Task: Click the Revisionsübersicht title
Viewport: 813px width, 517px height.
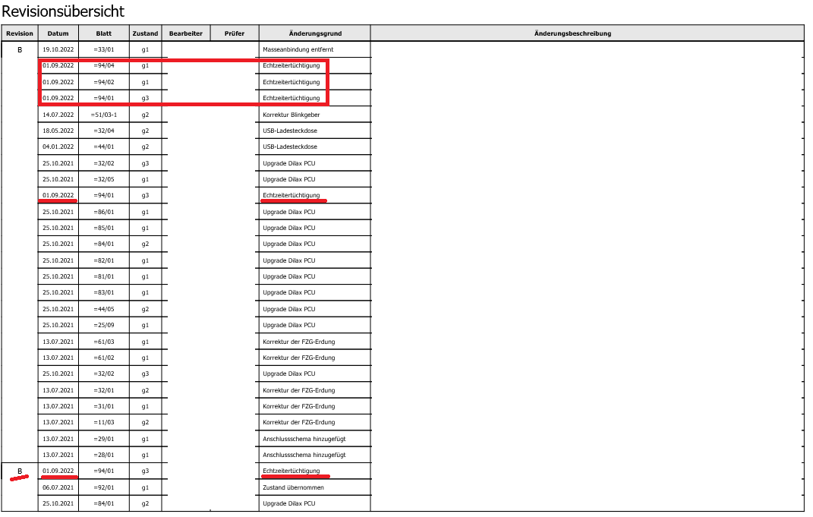Action: [63, 11]
